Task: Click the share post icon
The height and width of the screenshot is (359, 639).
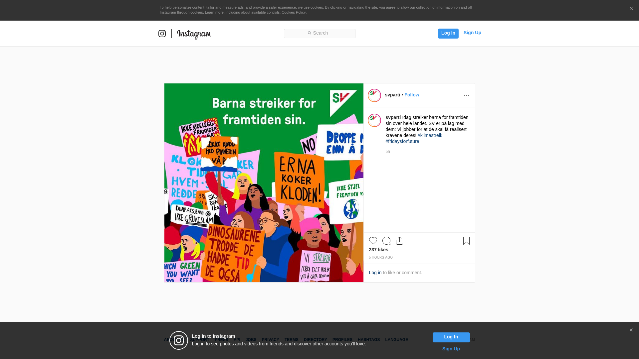Action: click(x=400, y=241)
